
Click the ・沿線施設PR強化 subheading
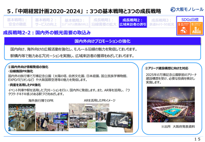tap(20, 71)
